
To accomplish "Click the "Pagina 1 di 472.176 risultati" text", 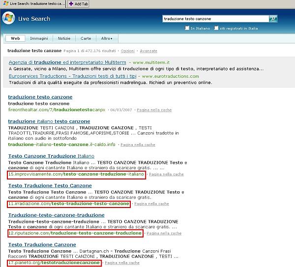I will click(x=90, y=51).
